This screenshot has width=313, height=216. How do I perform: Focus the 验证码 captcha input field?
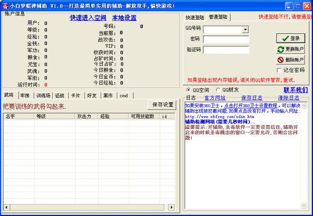click(x=226, y=50)
